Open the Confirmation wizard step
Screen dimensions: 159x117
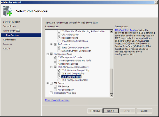pos(9,40)
